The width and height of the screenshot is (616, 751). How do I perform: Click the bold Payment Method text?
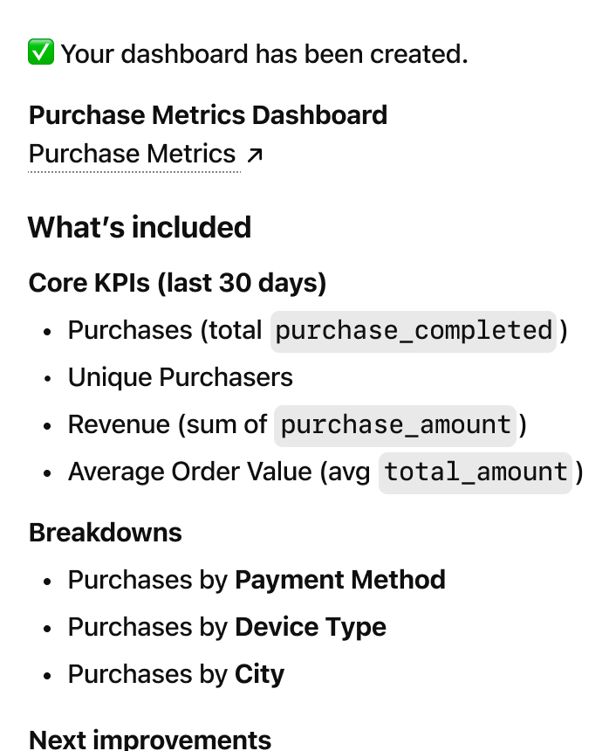[340, 580]
